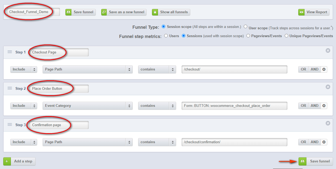Open Step 2 Event Category dropdown
336x169 pixels.
coord(88,106)
